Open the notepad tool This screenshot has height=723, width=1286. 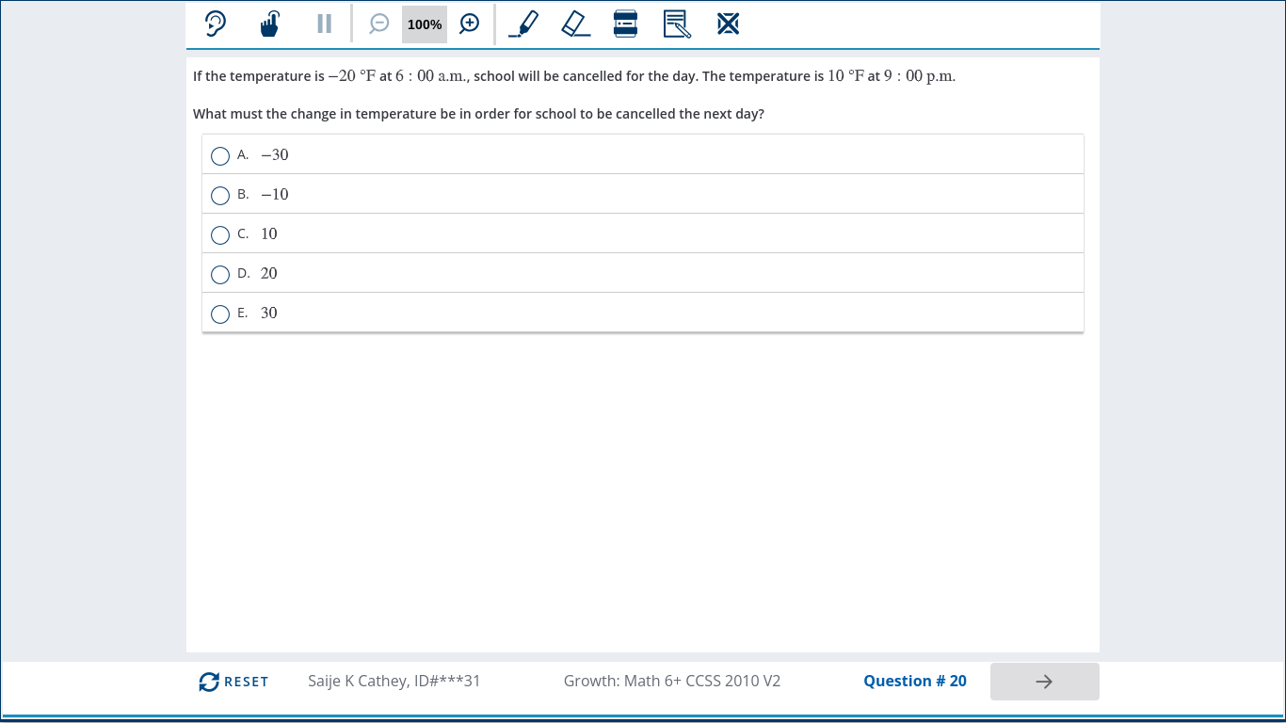(677, 24)
